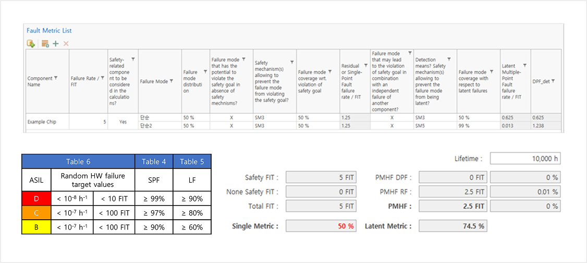Click the red X delete icon
The image size is (587, 263).
coord(66,43)
